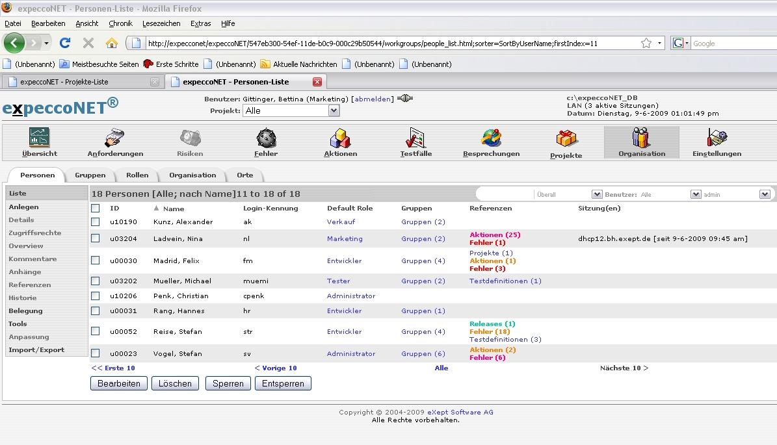
Task: Check the box for Penk, Christian
Action: coord(95,296)
